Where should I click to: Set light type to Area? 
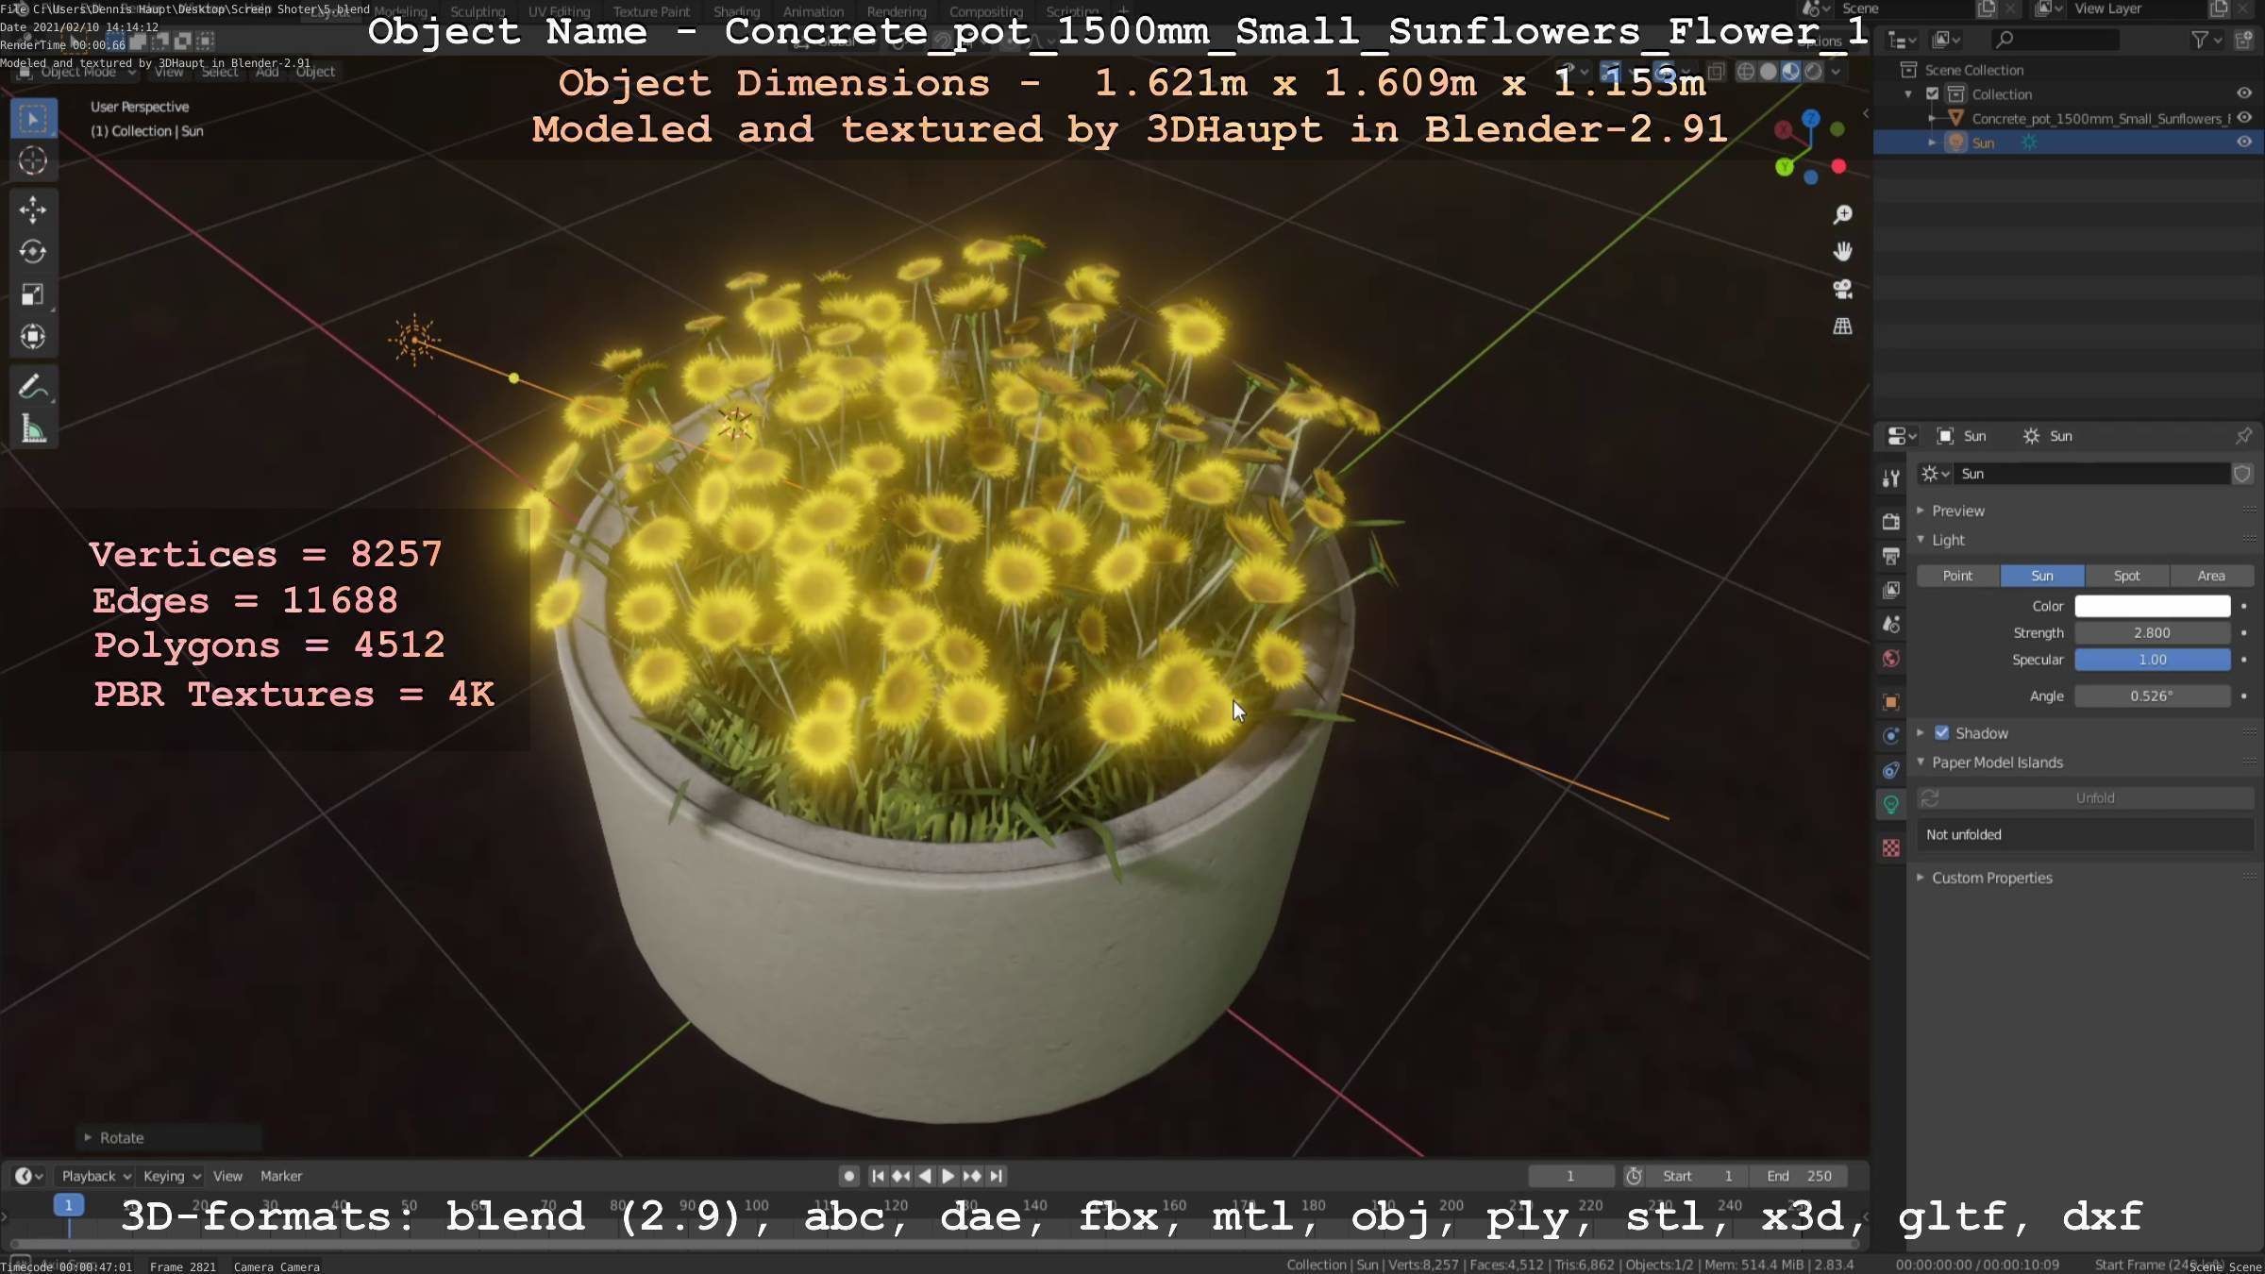coord(2211,576)
